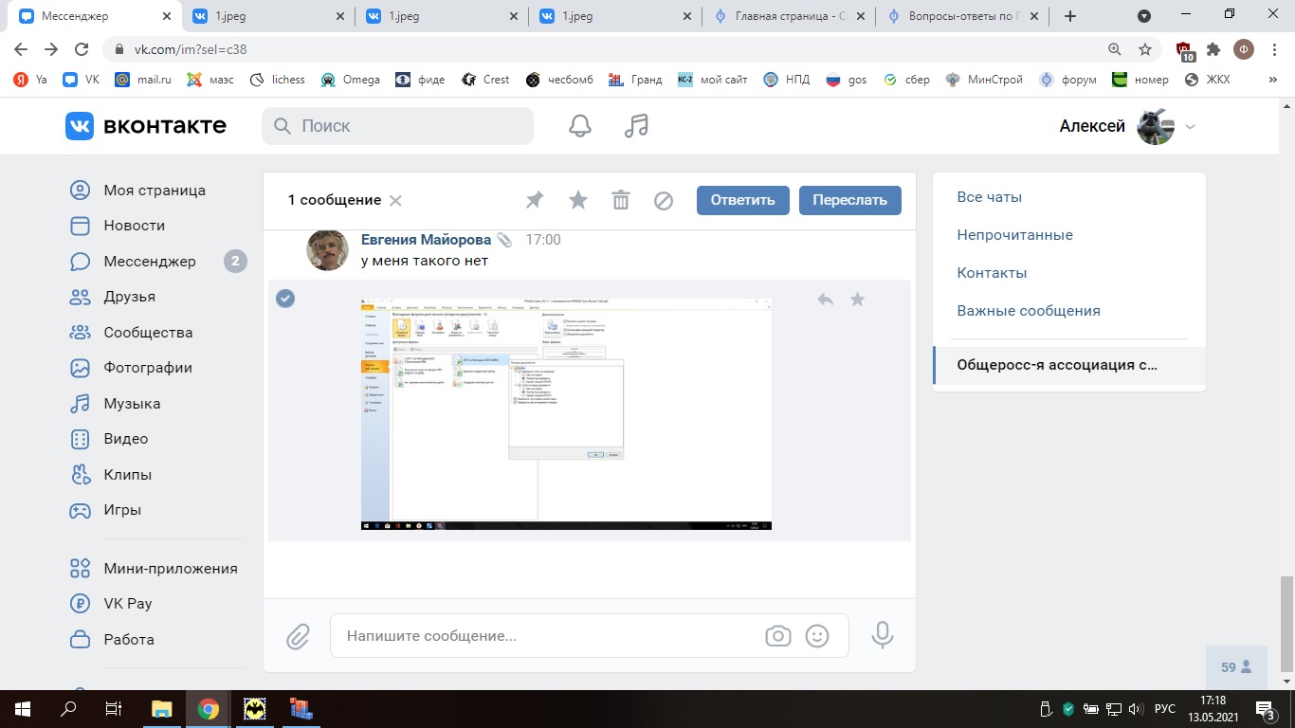The height and width of the screenshot is (728, 1295).
Task: Open the МинСтрой bookmark
Action: [x=984, y=80]
